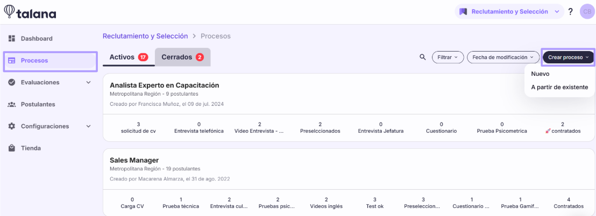This screenshot has width=596, height=216.
Task: Toggle the Crear proceso dropdown button
Action: 568,57
